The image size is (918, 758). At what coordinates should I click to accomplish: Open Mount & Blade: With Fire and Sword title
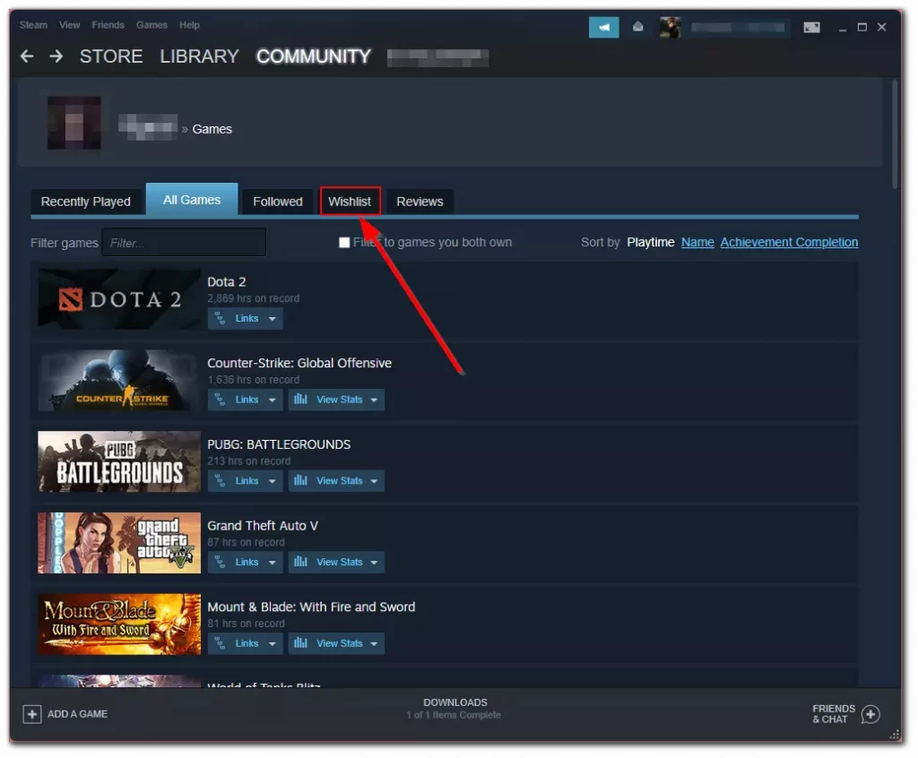pyautogui.click(x=311, y=607)
